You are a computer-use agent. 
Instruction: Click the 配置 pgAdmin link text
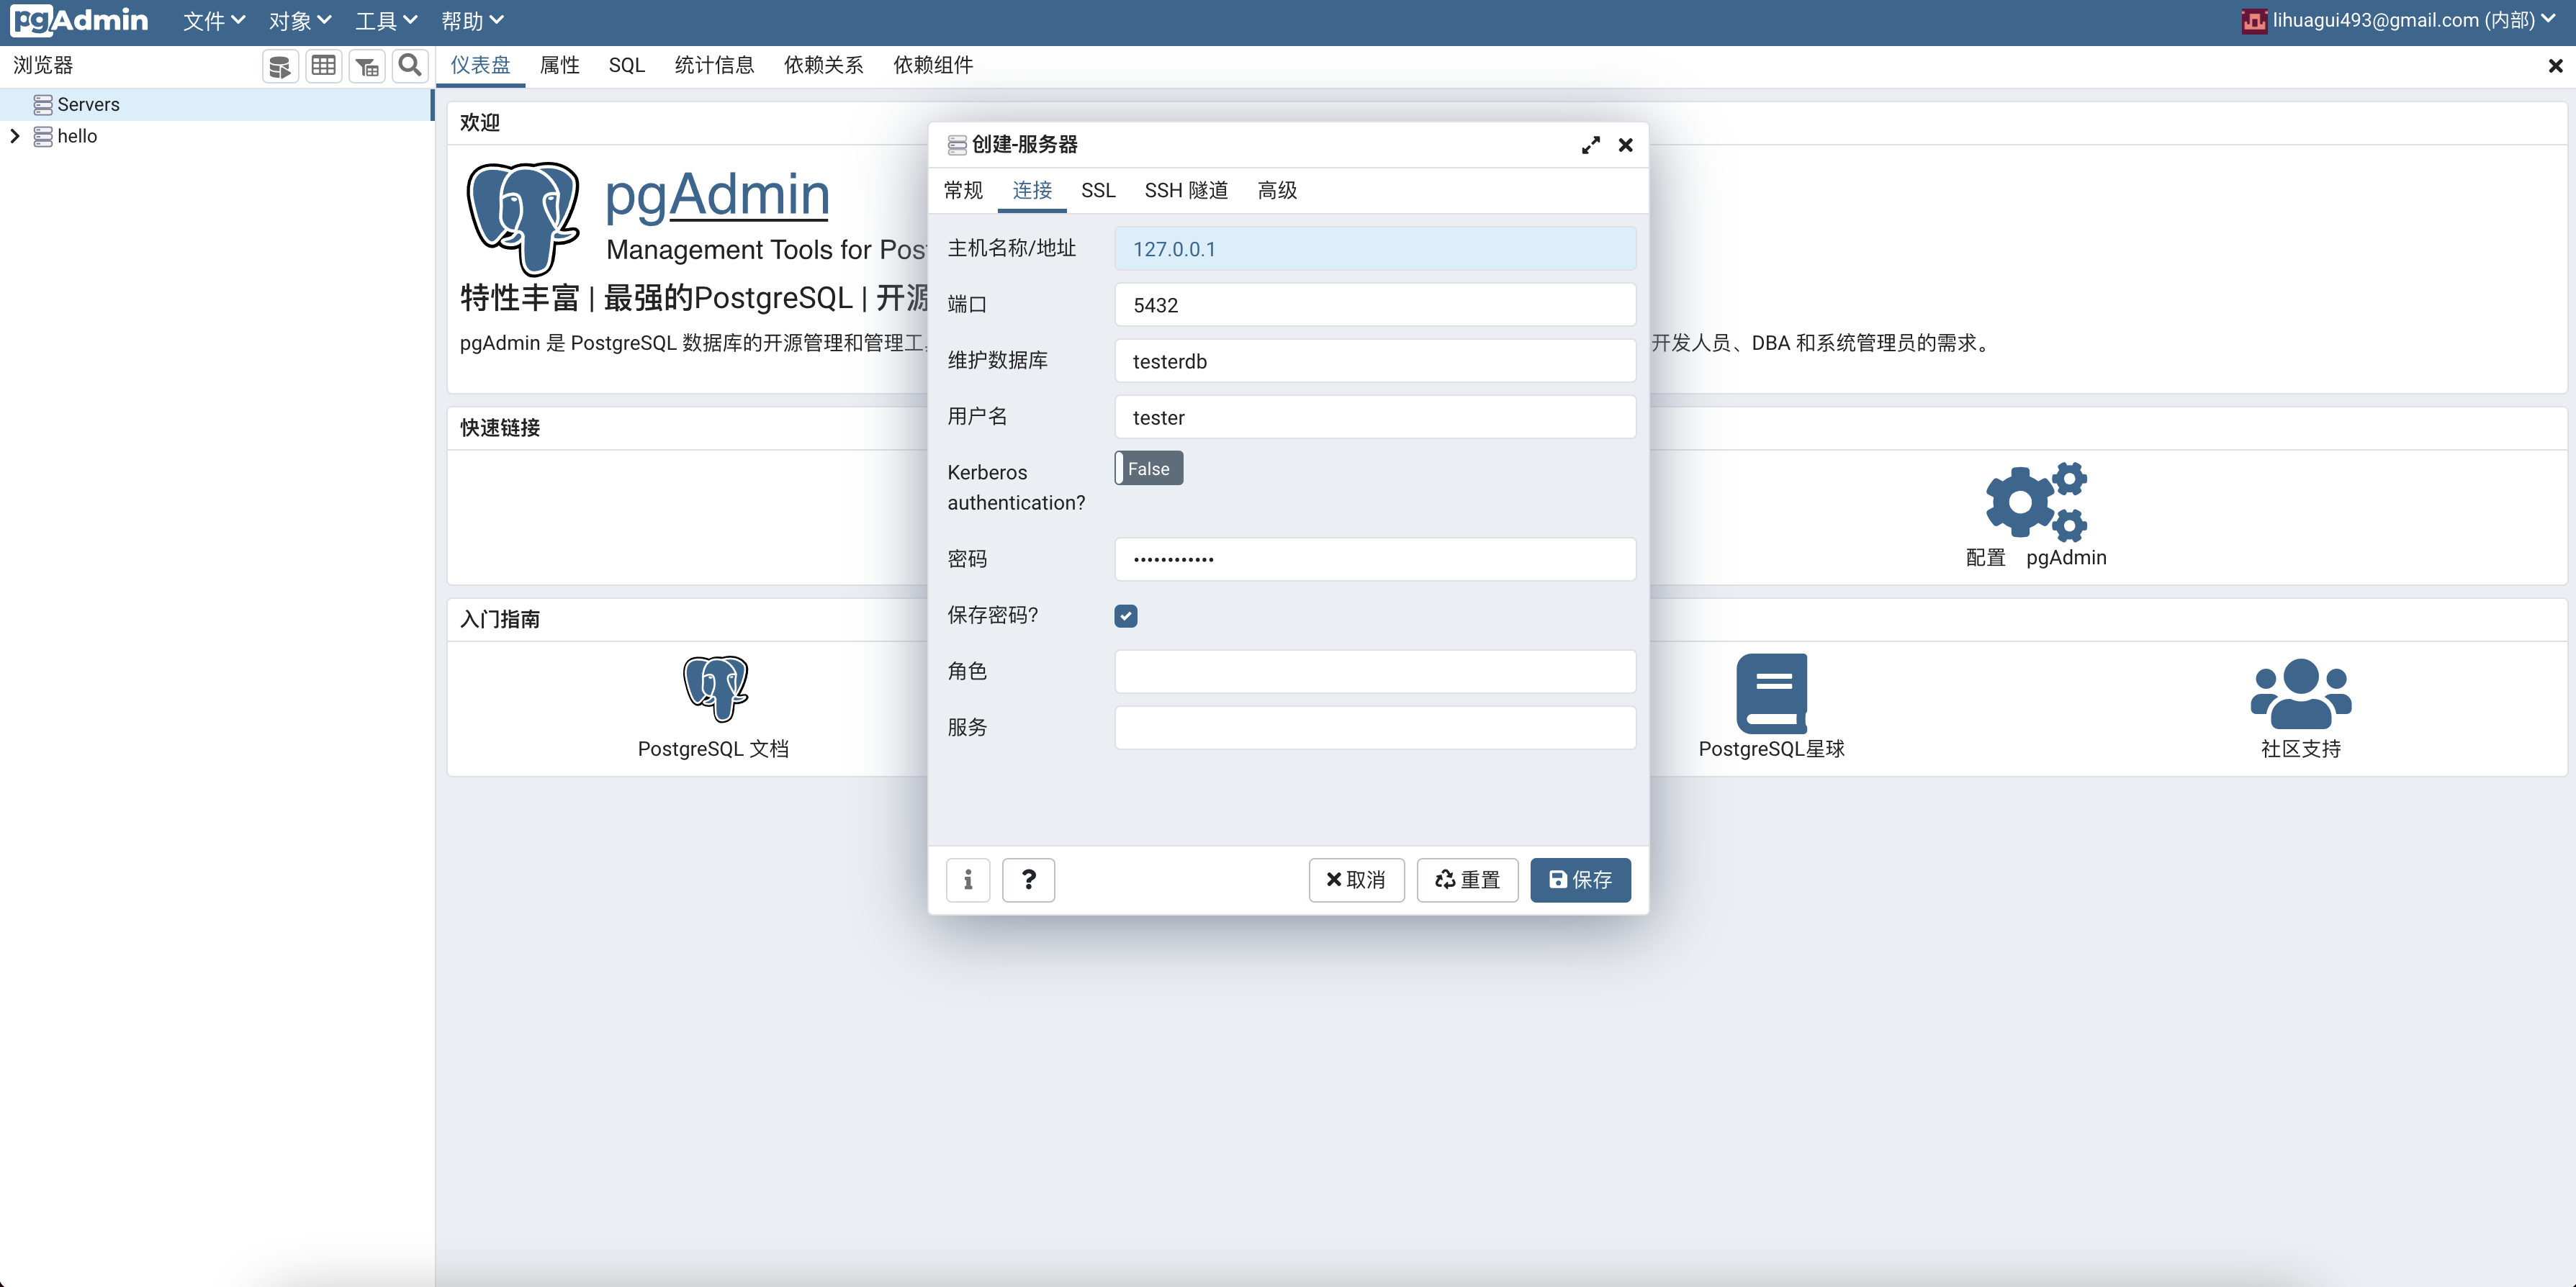[x=2036, y=558]
